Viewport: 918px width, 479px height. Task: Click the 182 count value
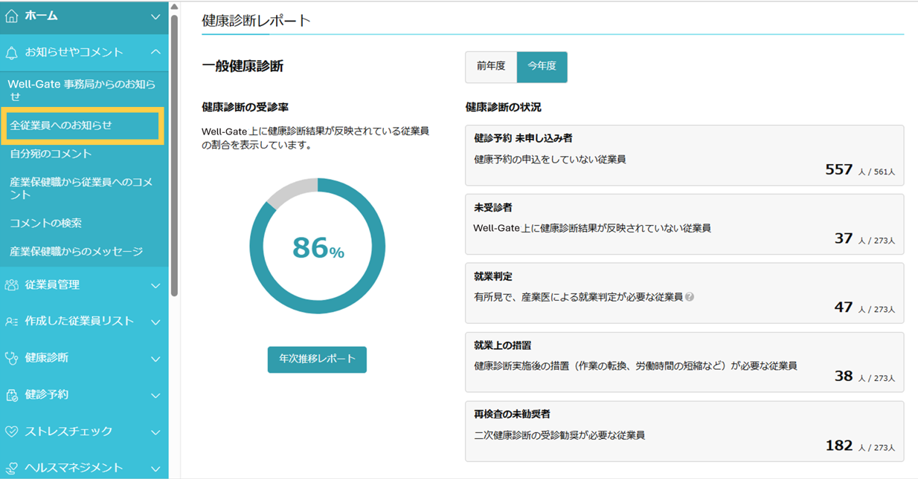pyautogui.click(x=839, y=446)
